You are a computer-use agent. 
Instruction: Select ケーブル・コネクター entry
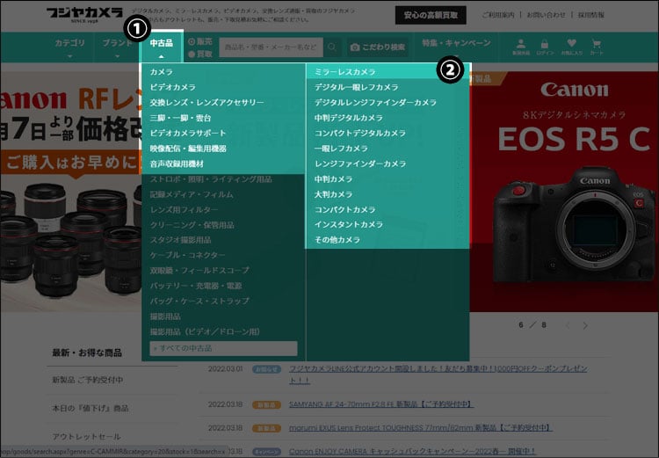(188, 255)
